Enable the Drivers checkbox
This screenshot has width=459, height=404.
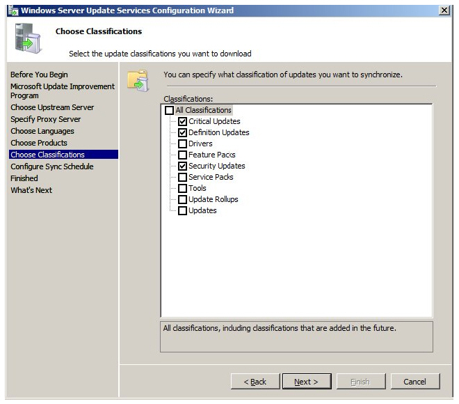pyautogui.click(x=182, y=143)
